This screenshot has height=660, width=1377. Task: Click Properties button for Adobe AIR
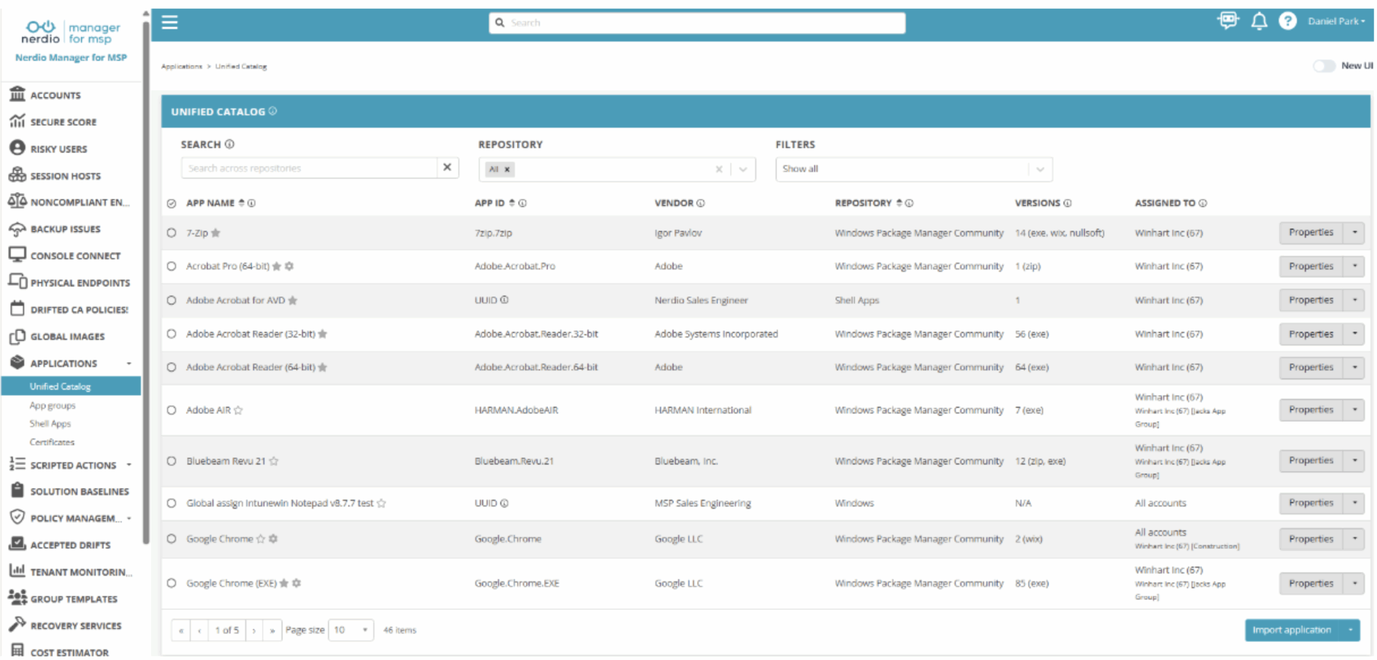(x=1310, y=410)
